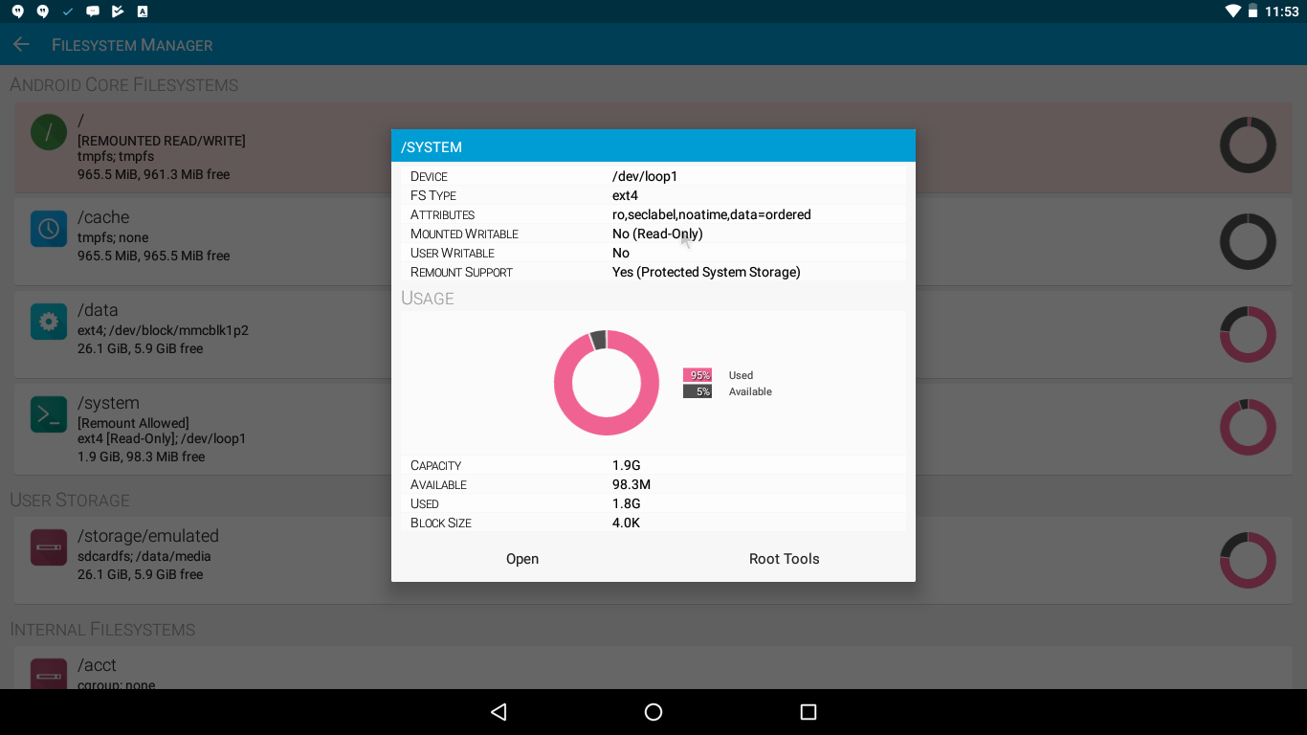This screenshot has width=1307, height=735.
Task: Select the /system row title in list
Action: click(108, 403)
